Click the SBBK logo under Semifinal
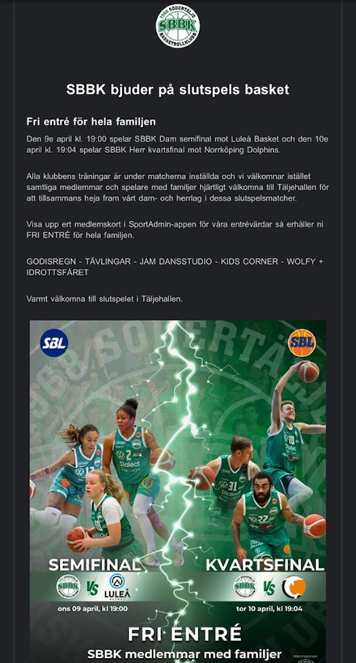This screenshot has width=356, height=663. 68,587
